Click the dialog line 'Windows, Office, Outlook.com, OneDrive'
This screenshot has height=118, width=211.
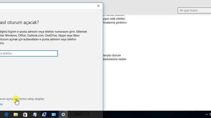pos(31,35)
